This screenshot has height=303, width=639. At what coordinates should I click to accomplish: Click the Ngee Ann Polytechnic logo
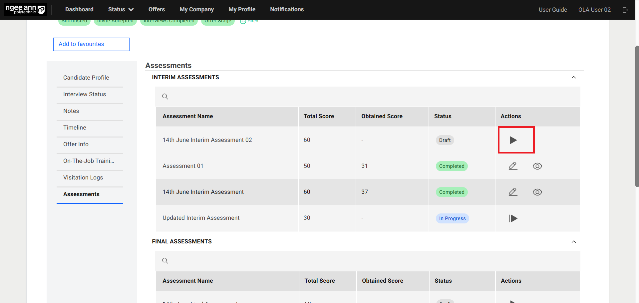coord(26,10)
